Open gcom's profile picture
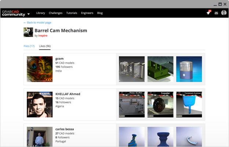The width and height of the screenshot is (229, 147). [40, 69]
